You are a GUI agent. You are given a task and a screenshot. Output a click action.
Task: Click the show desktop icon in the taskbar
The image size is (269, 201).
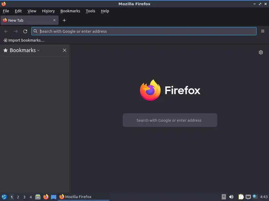pyautogui.click(x=54, y=197)
